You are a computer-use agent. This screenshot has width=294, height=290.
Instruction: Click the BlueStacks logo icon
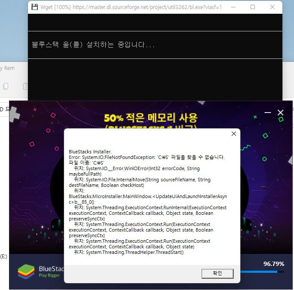[26, 272]
